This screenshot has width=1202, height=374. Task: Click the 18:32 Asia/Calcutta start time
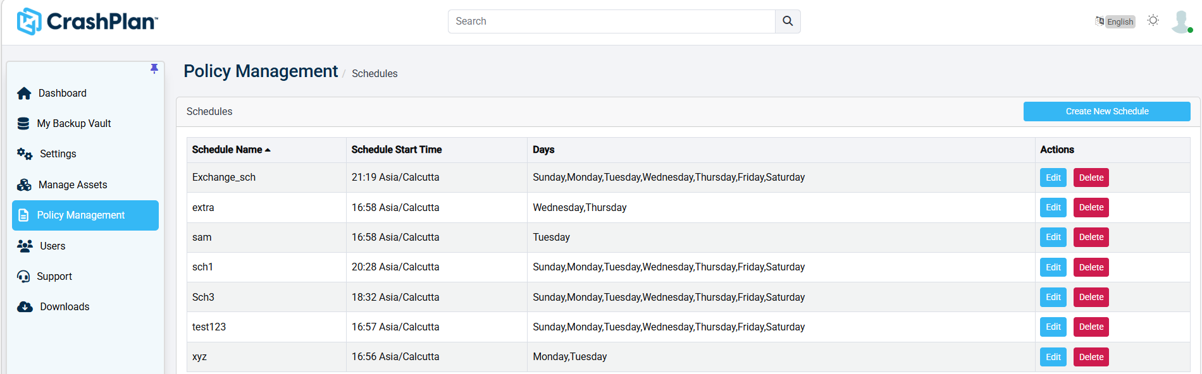[x=395, y=297]
